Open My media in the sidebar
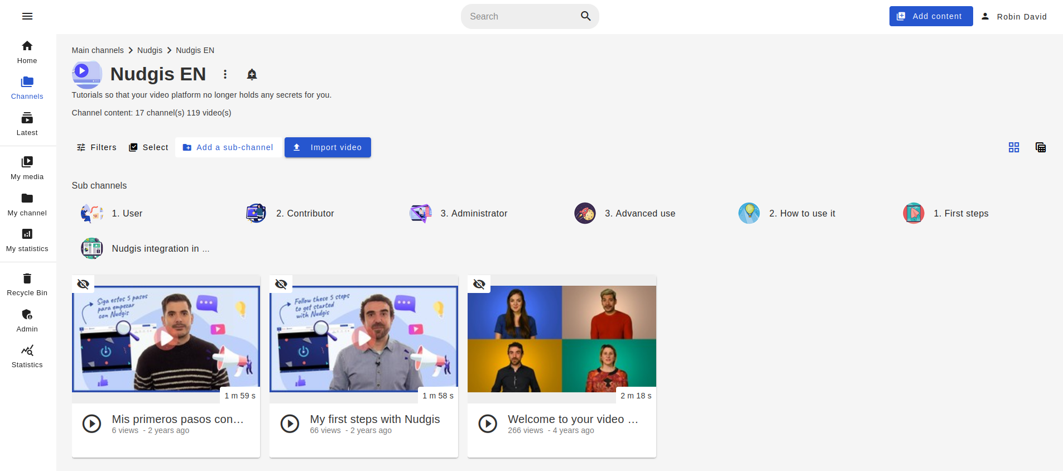 [x=27, y=169]
